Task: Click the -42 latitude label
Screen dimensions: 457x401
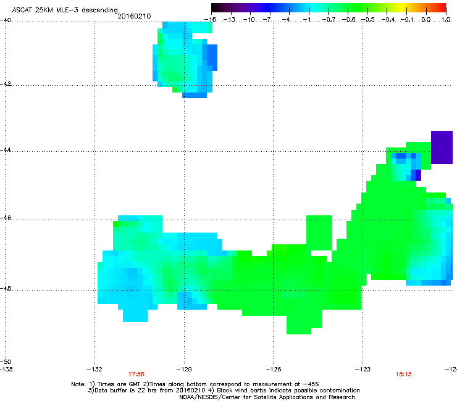Action: click(6, 83)
